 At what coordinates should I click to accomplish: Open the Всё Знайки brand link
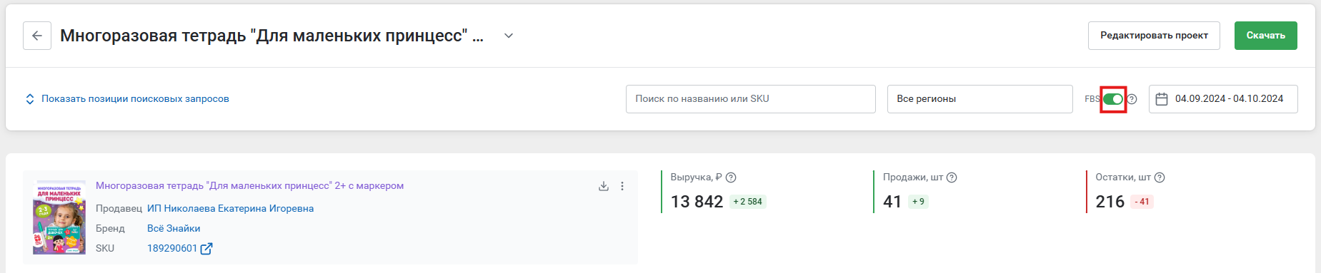tap(174, 229)
